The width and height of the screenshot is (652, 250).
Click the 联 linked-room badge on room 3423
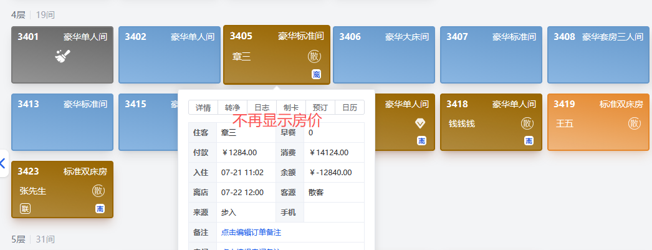[x=25, y=208]
